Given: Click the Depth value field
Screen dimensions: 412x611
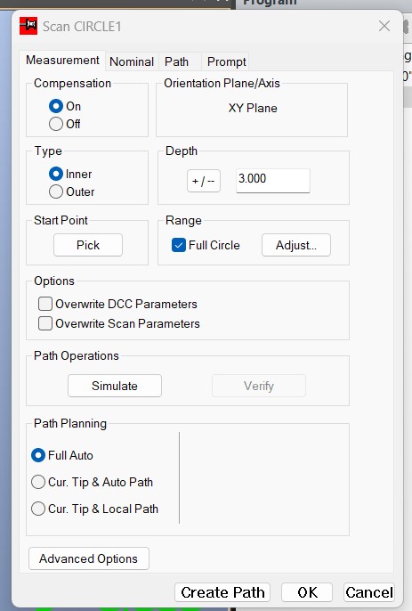Looking at the screenshot, I should pos(273,181).
